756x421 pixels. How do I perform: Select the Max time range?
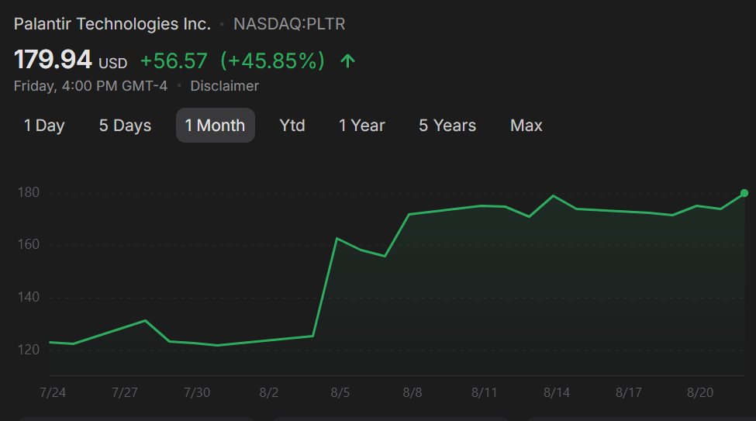(x=526, y=126)
